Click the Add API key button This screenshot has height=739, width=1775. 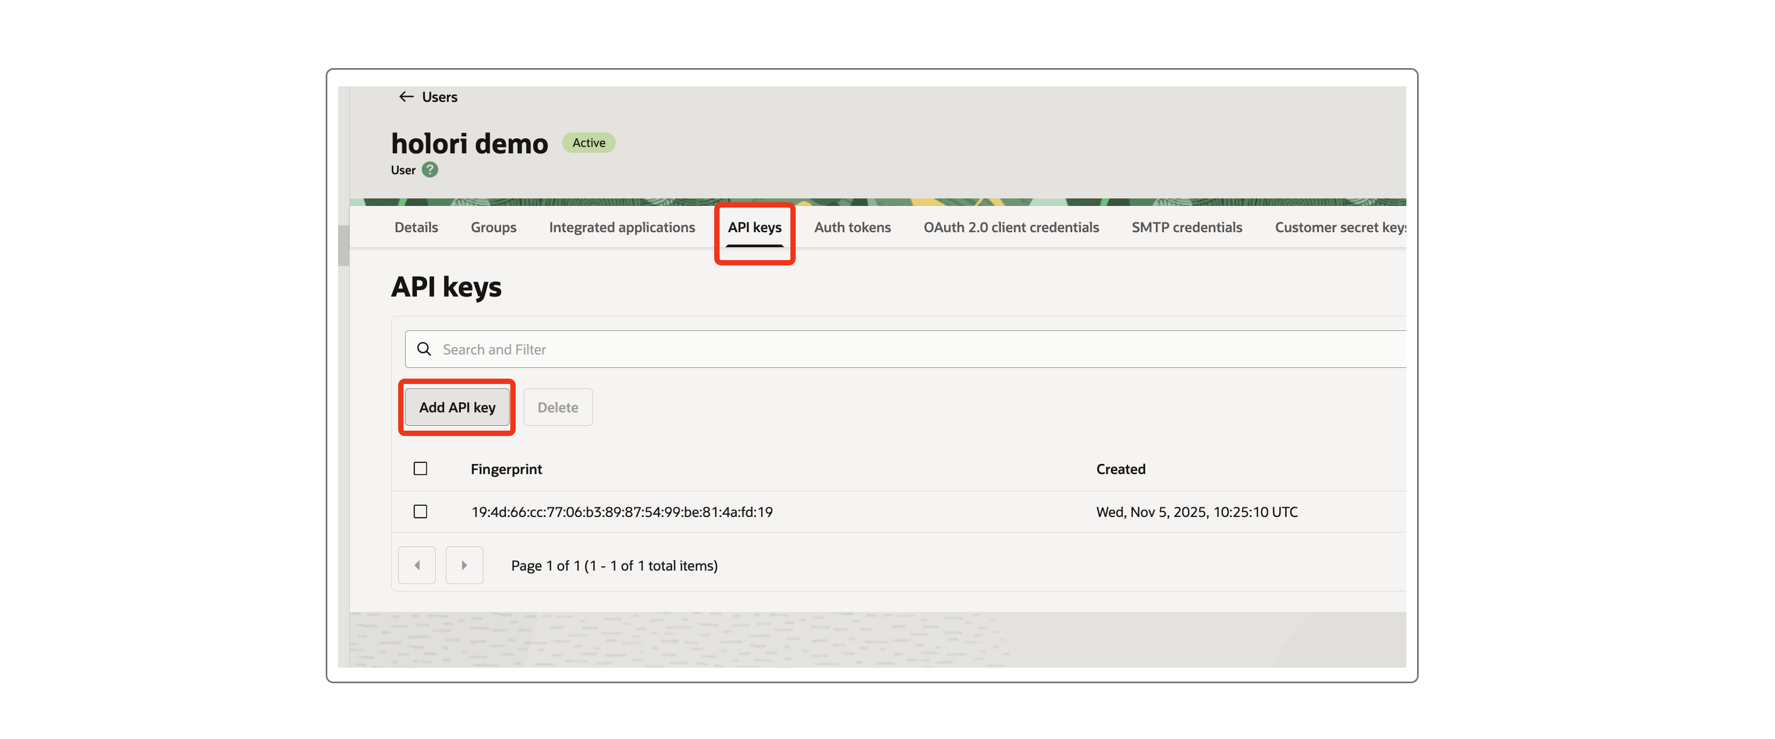[456, 407]
